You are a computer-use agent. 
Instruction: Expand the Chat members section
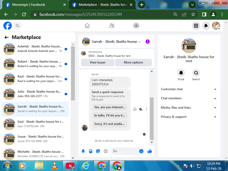(188, 98)
